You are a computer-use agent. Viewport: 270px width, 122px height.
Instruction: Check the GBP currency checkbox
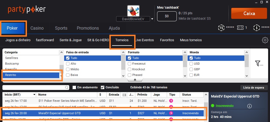tap(191, 69)
